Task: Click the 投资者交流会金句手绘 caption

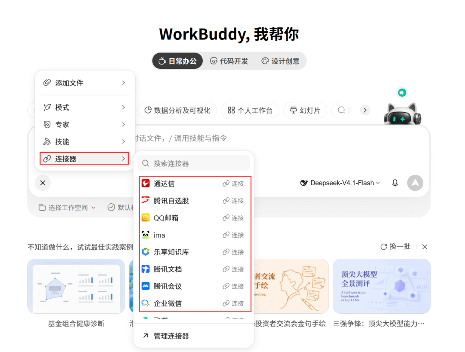Action: (x=290, y=324)
